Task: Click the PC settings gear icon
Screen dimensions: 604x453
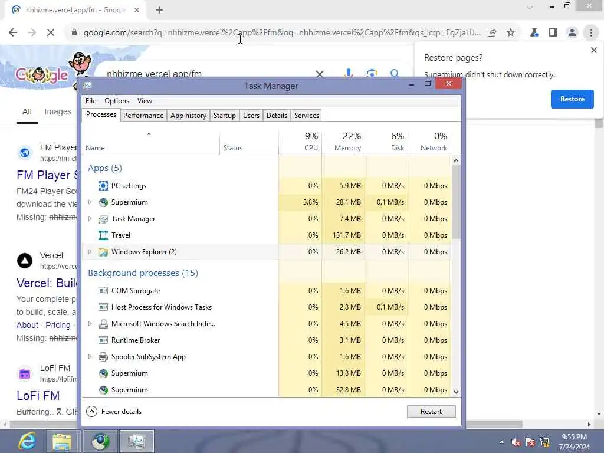Action: pos(103,186)
